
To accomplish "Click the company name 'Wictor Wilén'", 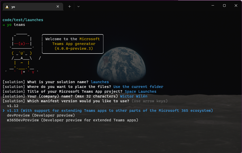I will point(134,96).
